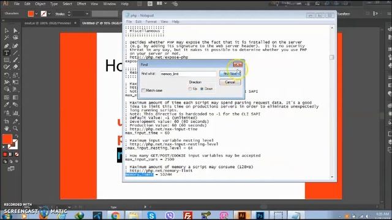Viewport: 392px width, 220px height.
Task: Select the Shaper tool
Action: pos(7,67)
